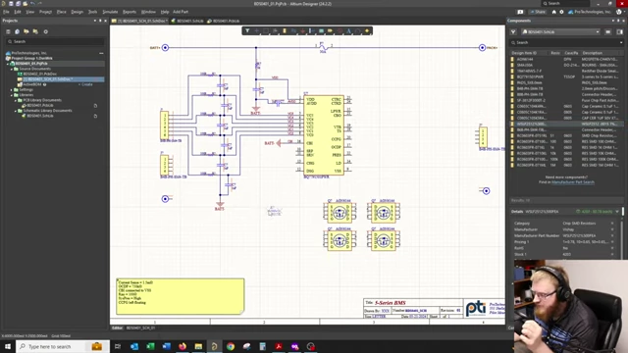Click the Place Part icon in active bar

[284, 30]
